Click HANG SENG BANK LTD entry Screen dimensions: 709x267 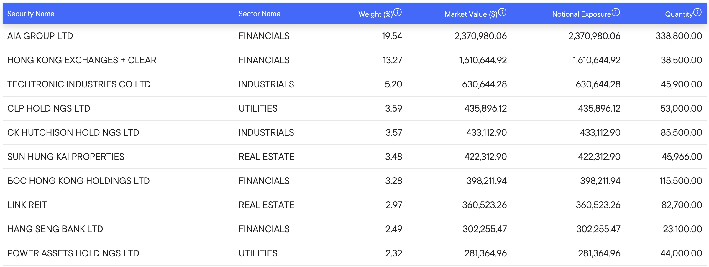pos(55,229)
